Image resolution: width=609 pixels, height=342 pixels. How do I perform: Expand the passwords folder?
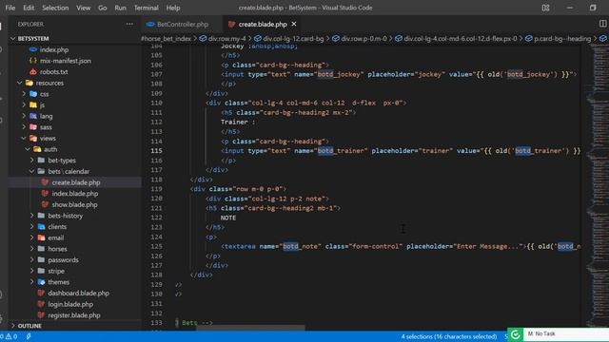(31, 259)
